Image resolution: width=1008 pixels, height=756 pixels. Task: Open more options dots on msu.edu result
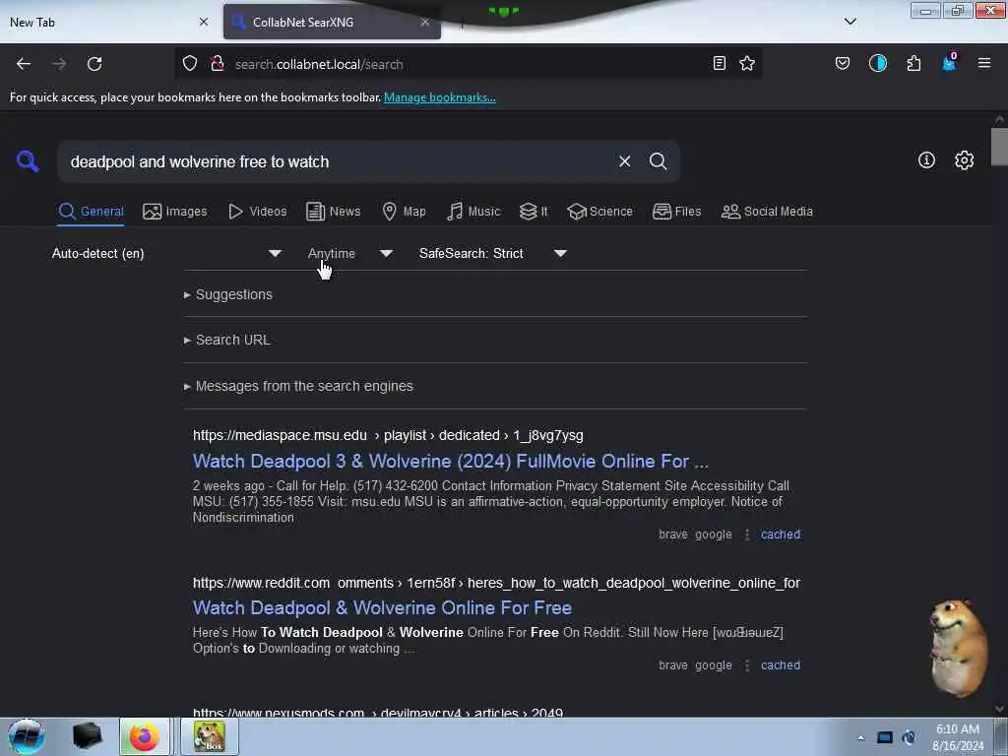(747, 535)
